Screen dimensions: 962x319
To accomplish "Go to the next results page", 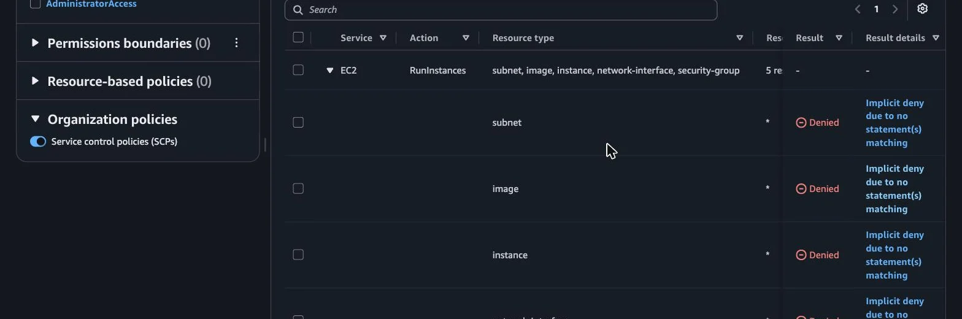I will pyautogui.click(x=895, y=9).
